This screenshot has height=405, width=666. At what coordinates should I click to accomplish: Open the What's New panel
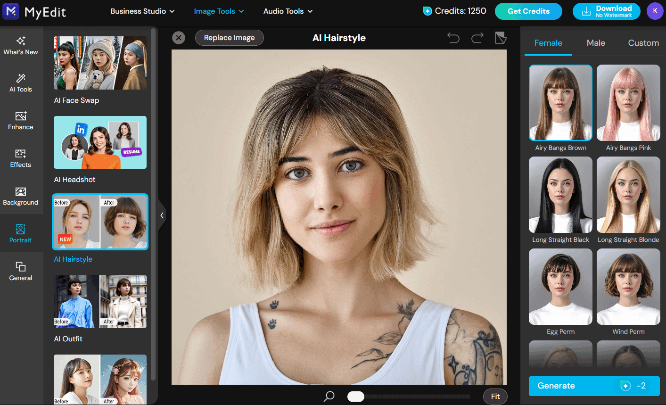click(20, 46)
